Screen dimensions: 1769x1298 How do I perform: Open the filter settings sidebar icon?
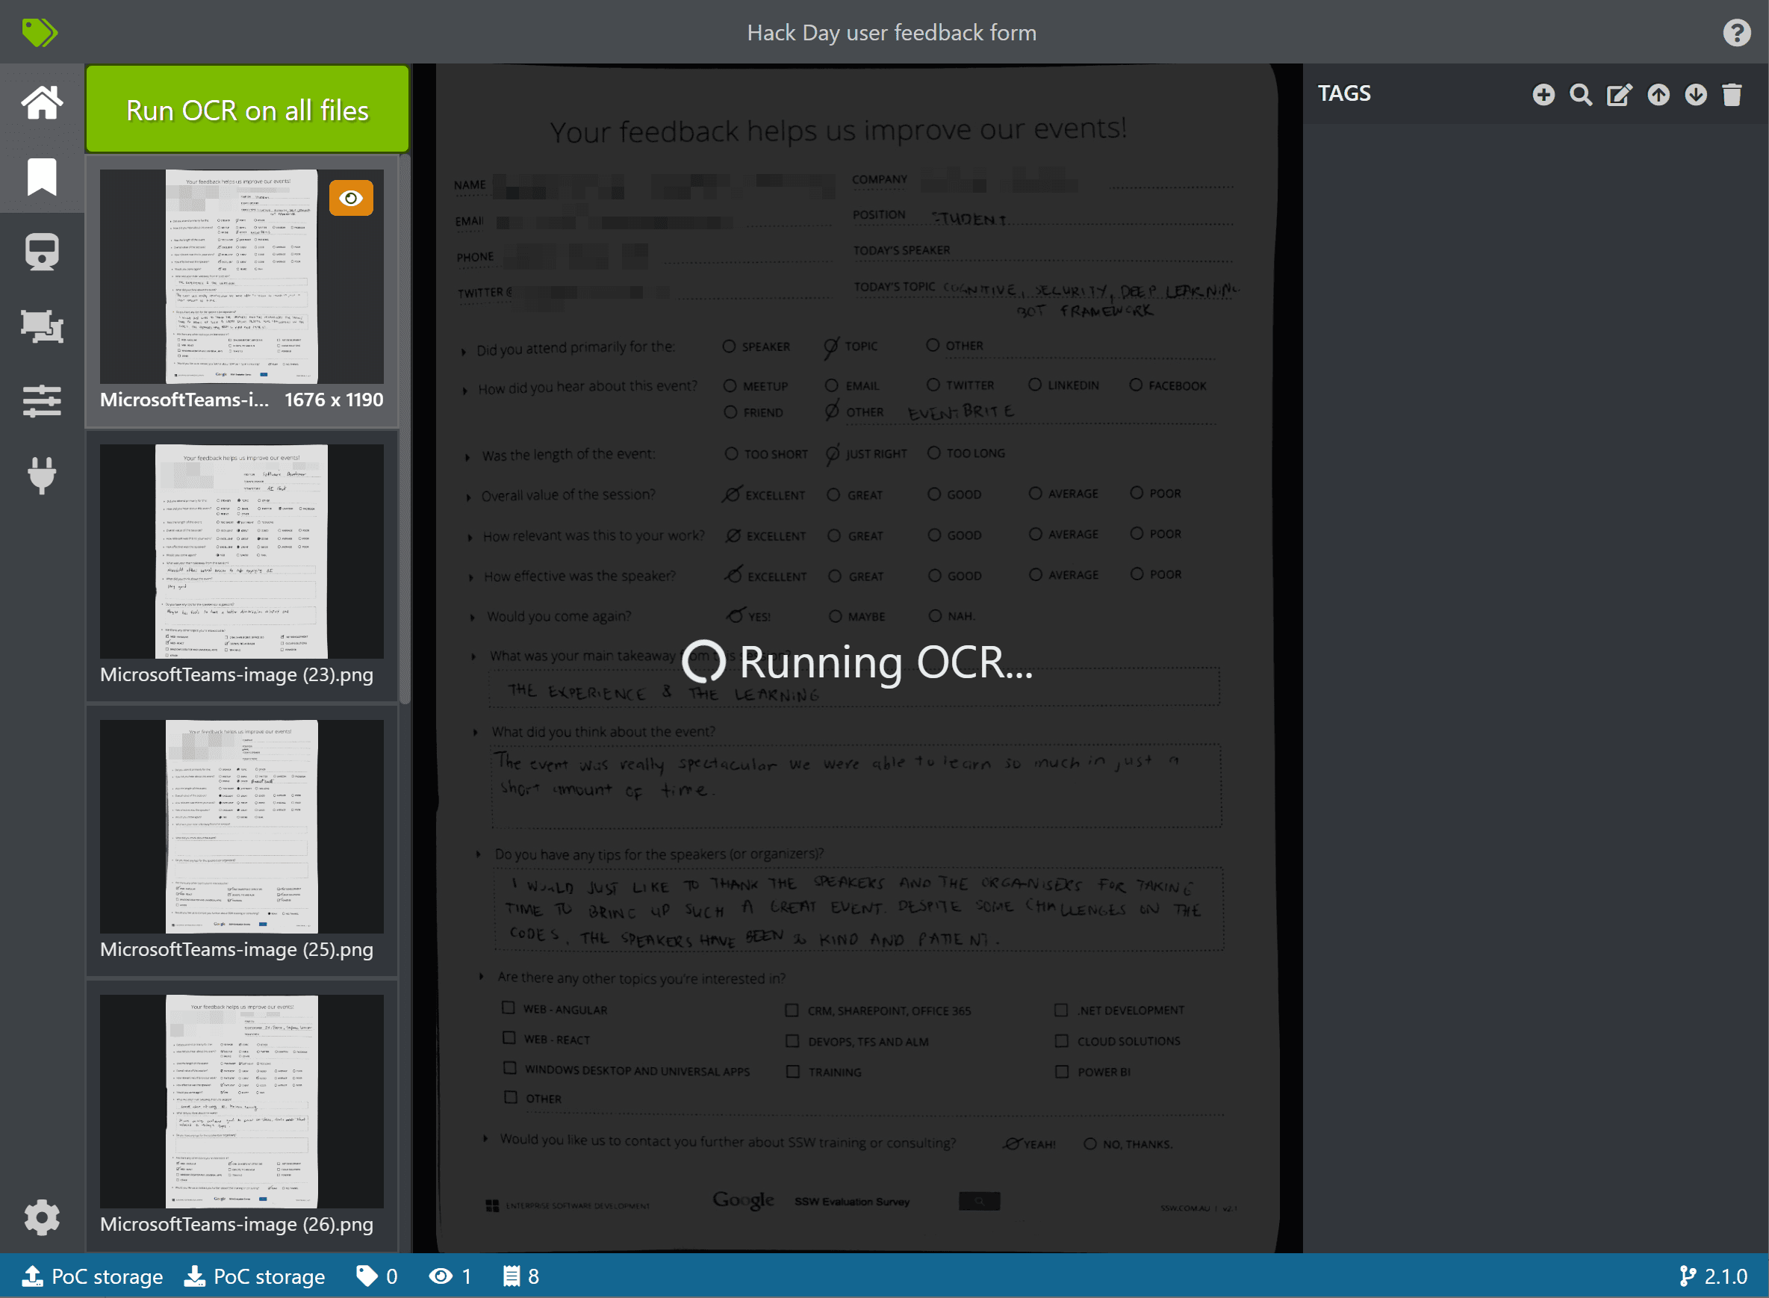[x=43, y=402]
